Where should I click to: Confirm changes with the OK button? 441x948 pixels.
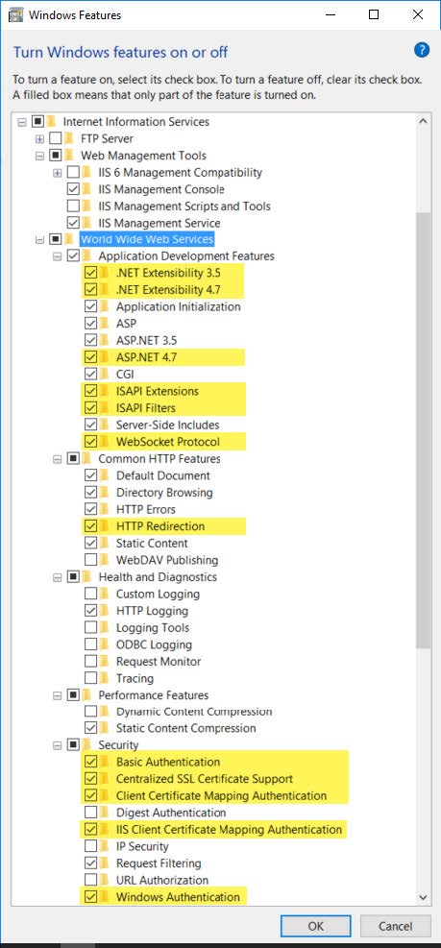point(315,926)
